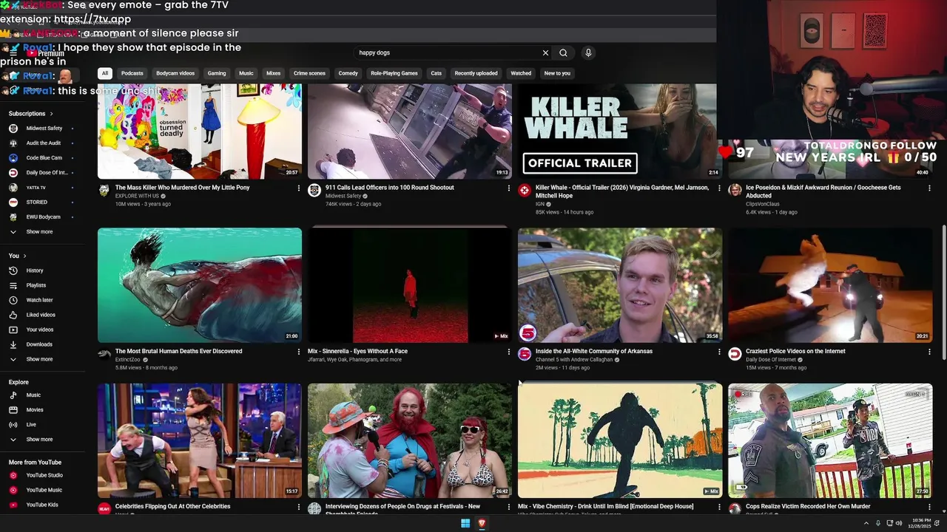Screen dimensions: 947x532
Task: Open STORIED subscription channel
Action: pos(36,202)
